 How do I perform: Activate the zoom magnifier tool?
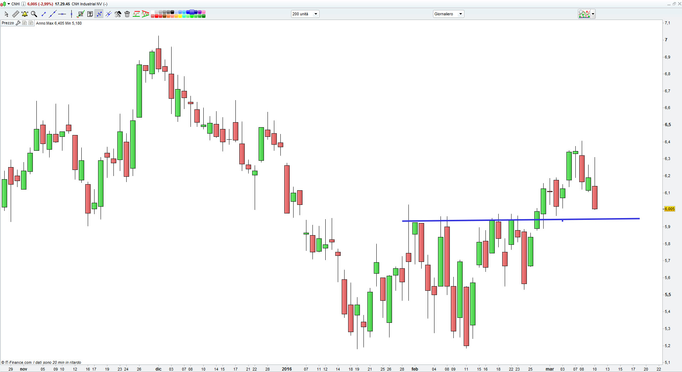click(34, 14)
